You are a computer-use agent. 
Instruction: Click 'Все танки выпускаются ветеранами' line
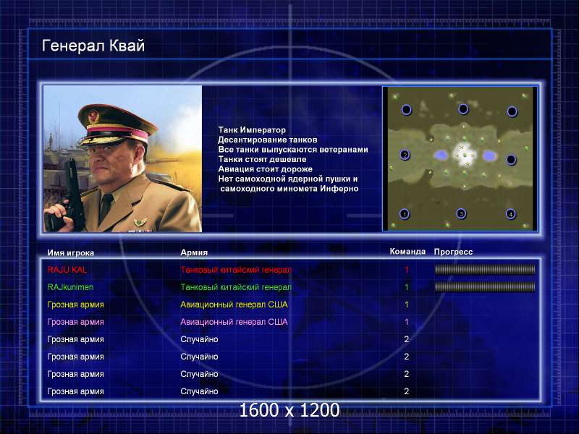pos(293,150)
